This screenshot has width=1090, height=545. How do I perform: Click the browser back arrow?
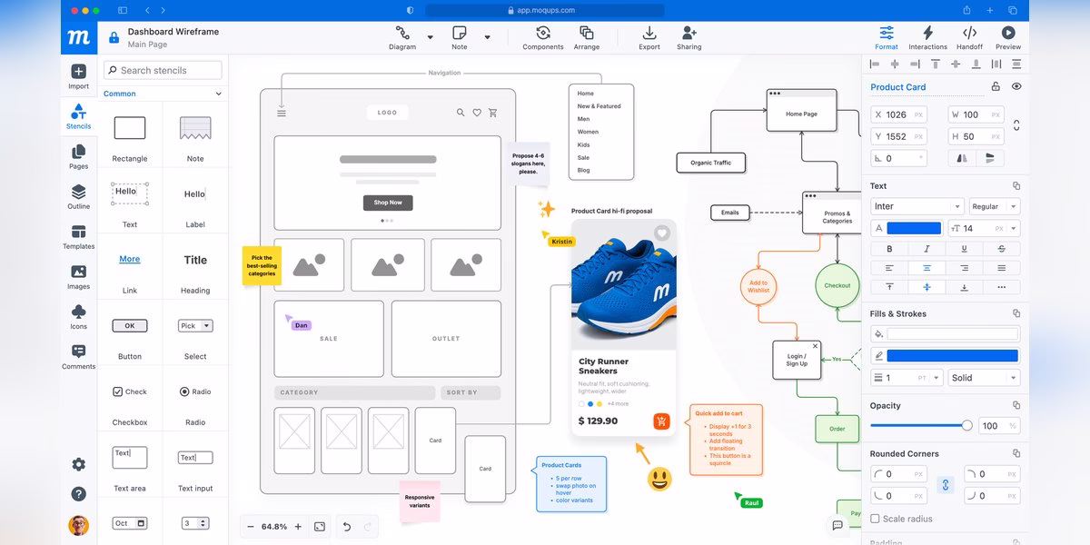pyautogui.click(x=148, y=10)
